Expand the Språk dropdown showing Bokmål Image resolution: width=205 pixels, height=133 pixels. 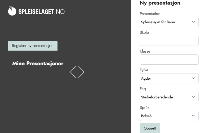point(169,116)
